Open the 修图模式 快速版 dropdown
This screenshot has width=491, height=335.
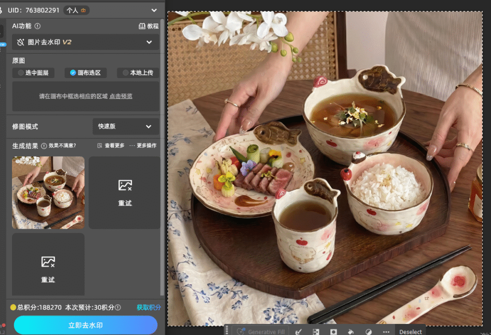(x=126, y=127)
